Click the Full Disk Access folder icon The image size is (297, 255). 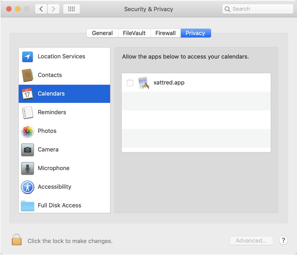pos(28,206)
